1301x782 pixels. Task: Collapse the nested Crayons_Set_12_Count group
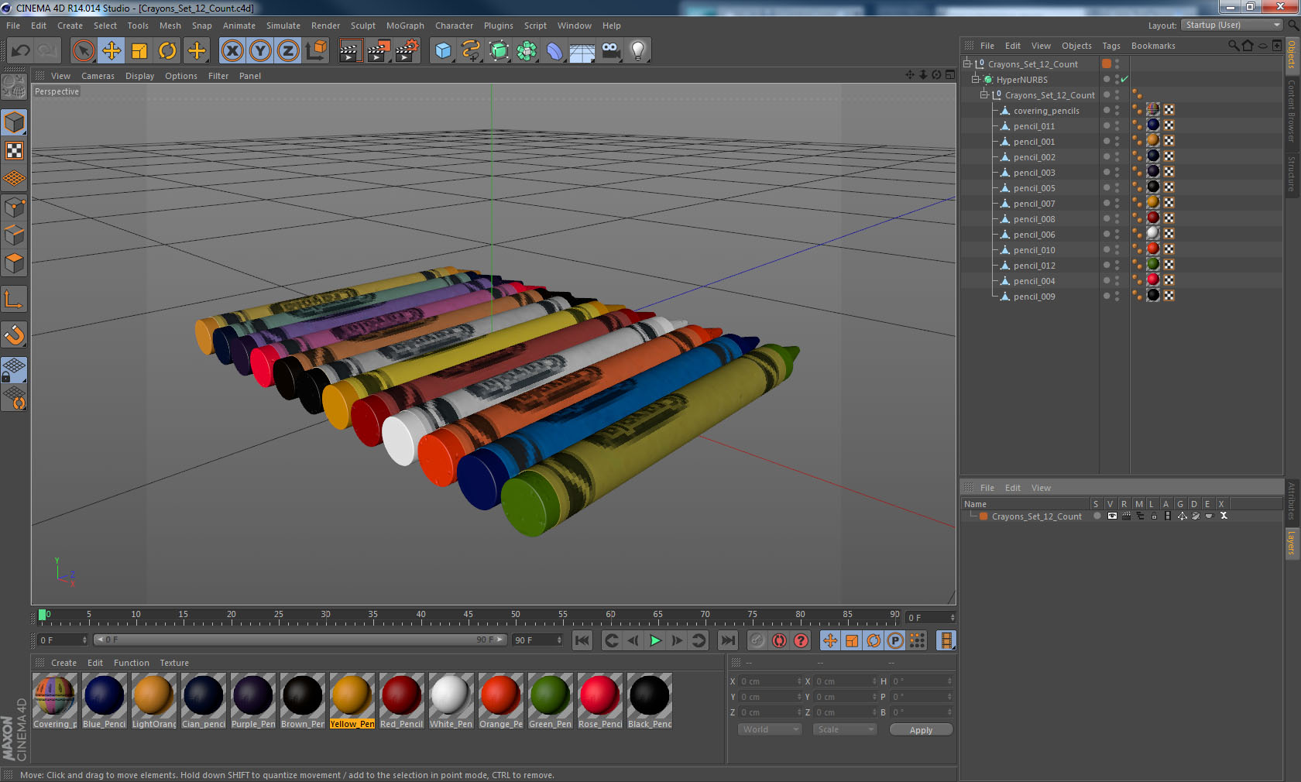[984, 94]
